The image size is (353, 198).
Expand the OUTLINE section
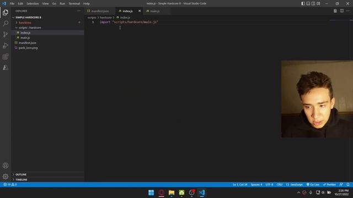pos(48,174)
